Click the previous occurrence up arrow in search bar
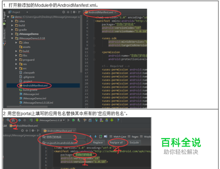Screen dimensions: 220x169 click(90, 136)
